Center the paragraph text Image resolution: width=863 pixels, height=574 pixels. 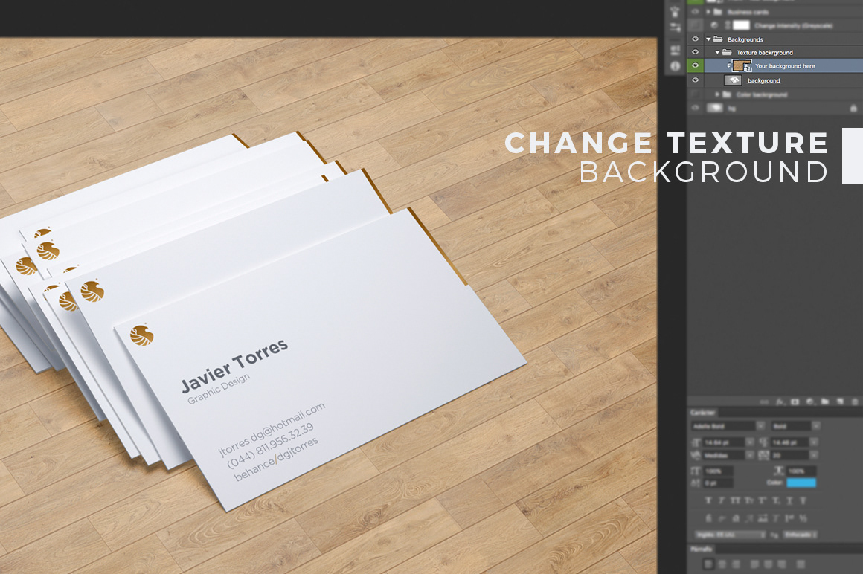click(x=722, y=564)
